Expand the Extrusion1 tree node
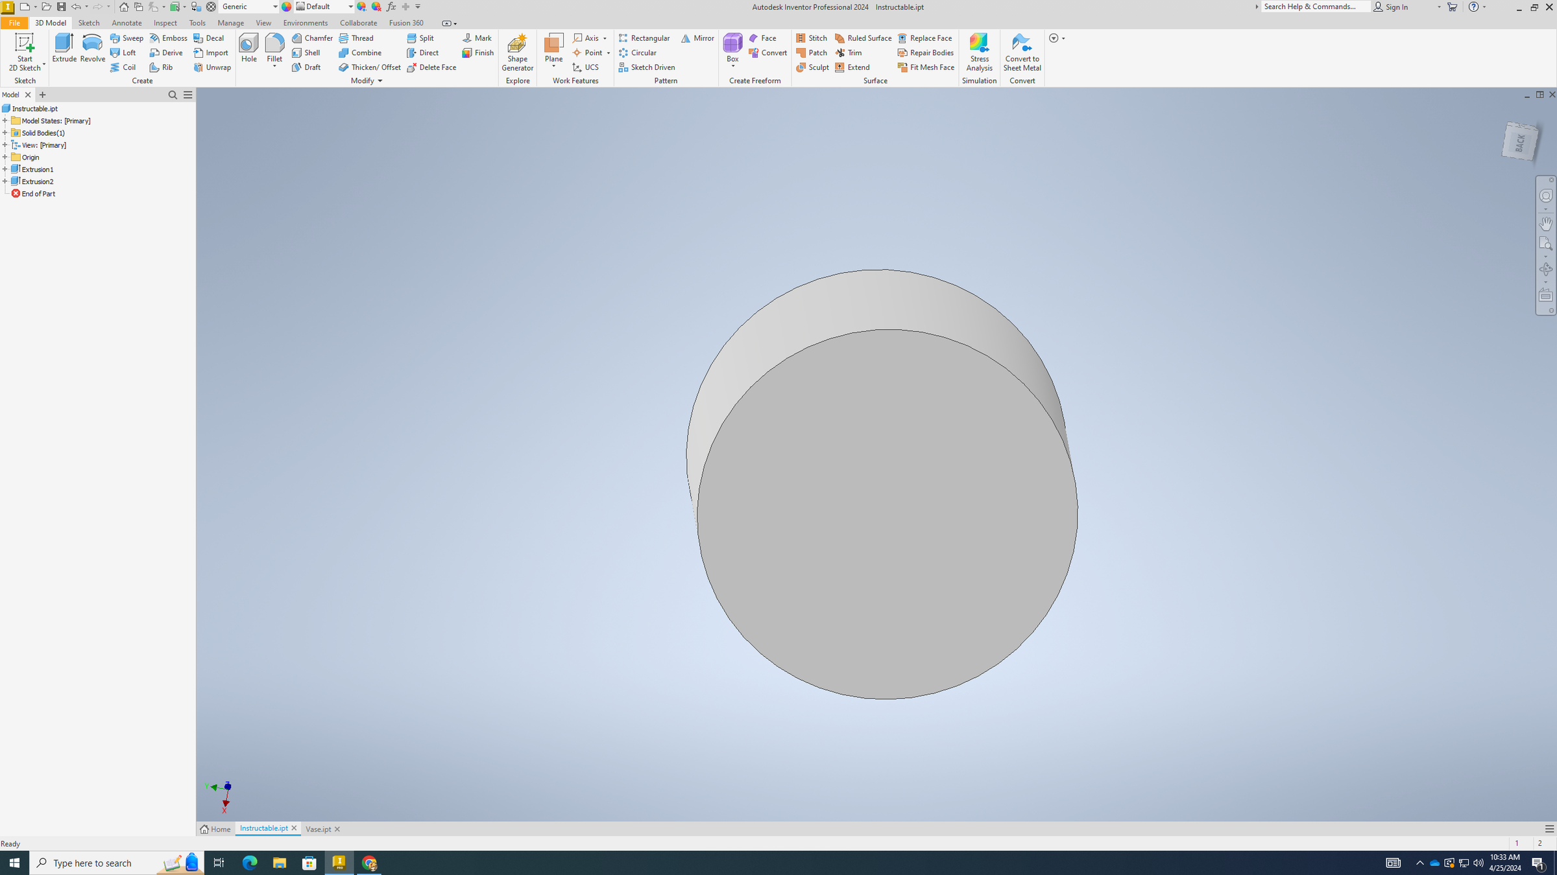The width and height of the screenshot is (1557, 875). 5,169
